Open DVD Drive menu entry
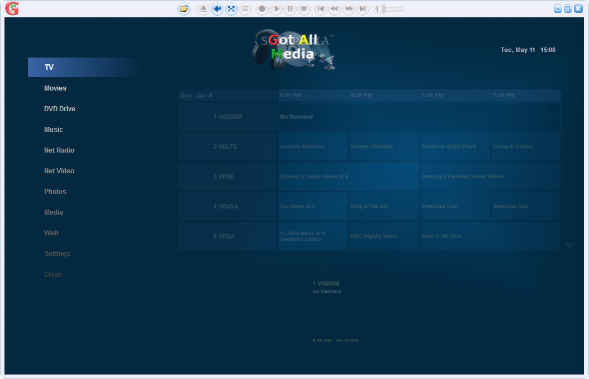 pyautogui.click(x=60, y=108)
